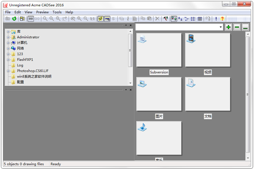
Task: Click the columns view toolbar icon
Action: coord(199,19)
